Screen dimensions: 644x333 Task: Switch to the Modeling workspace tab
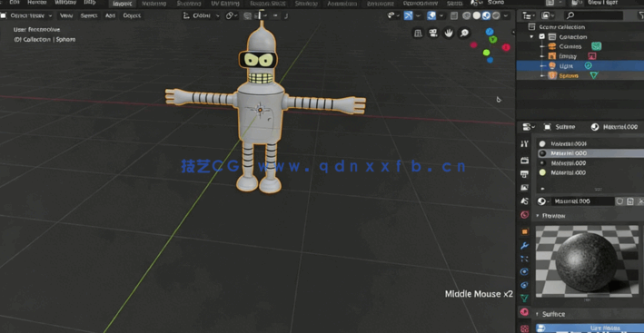(x=154, y=4)
